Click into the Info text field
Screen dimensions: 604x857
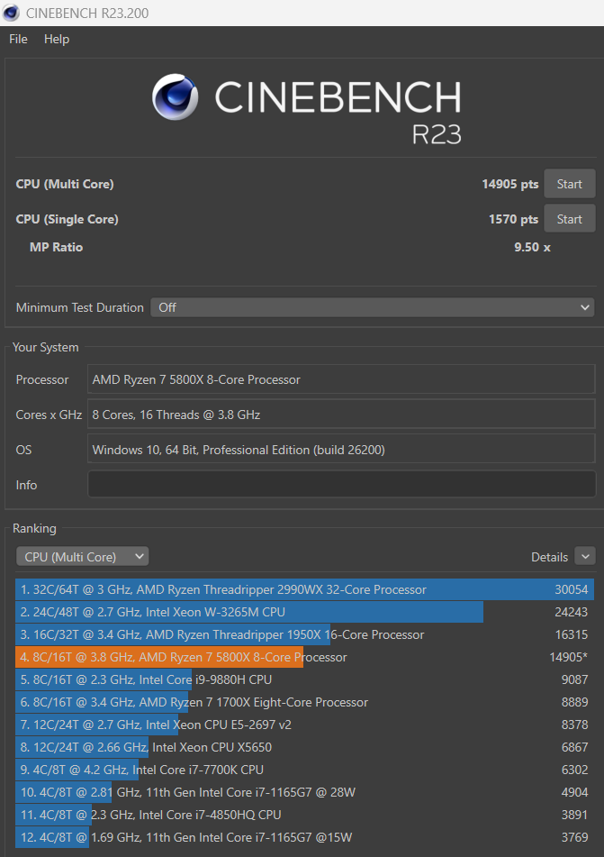pos(341,485)
